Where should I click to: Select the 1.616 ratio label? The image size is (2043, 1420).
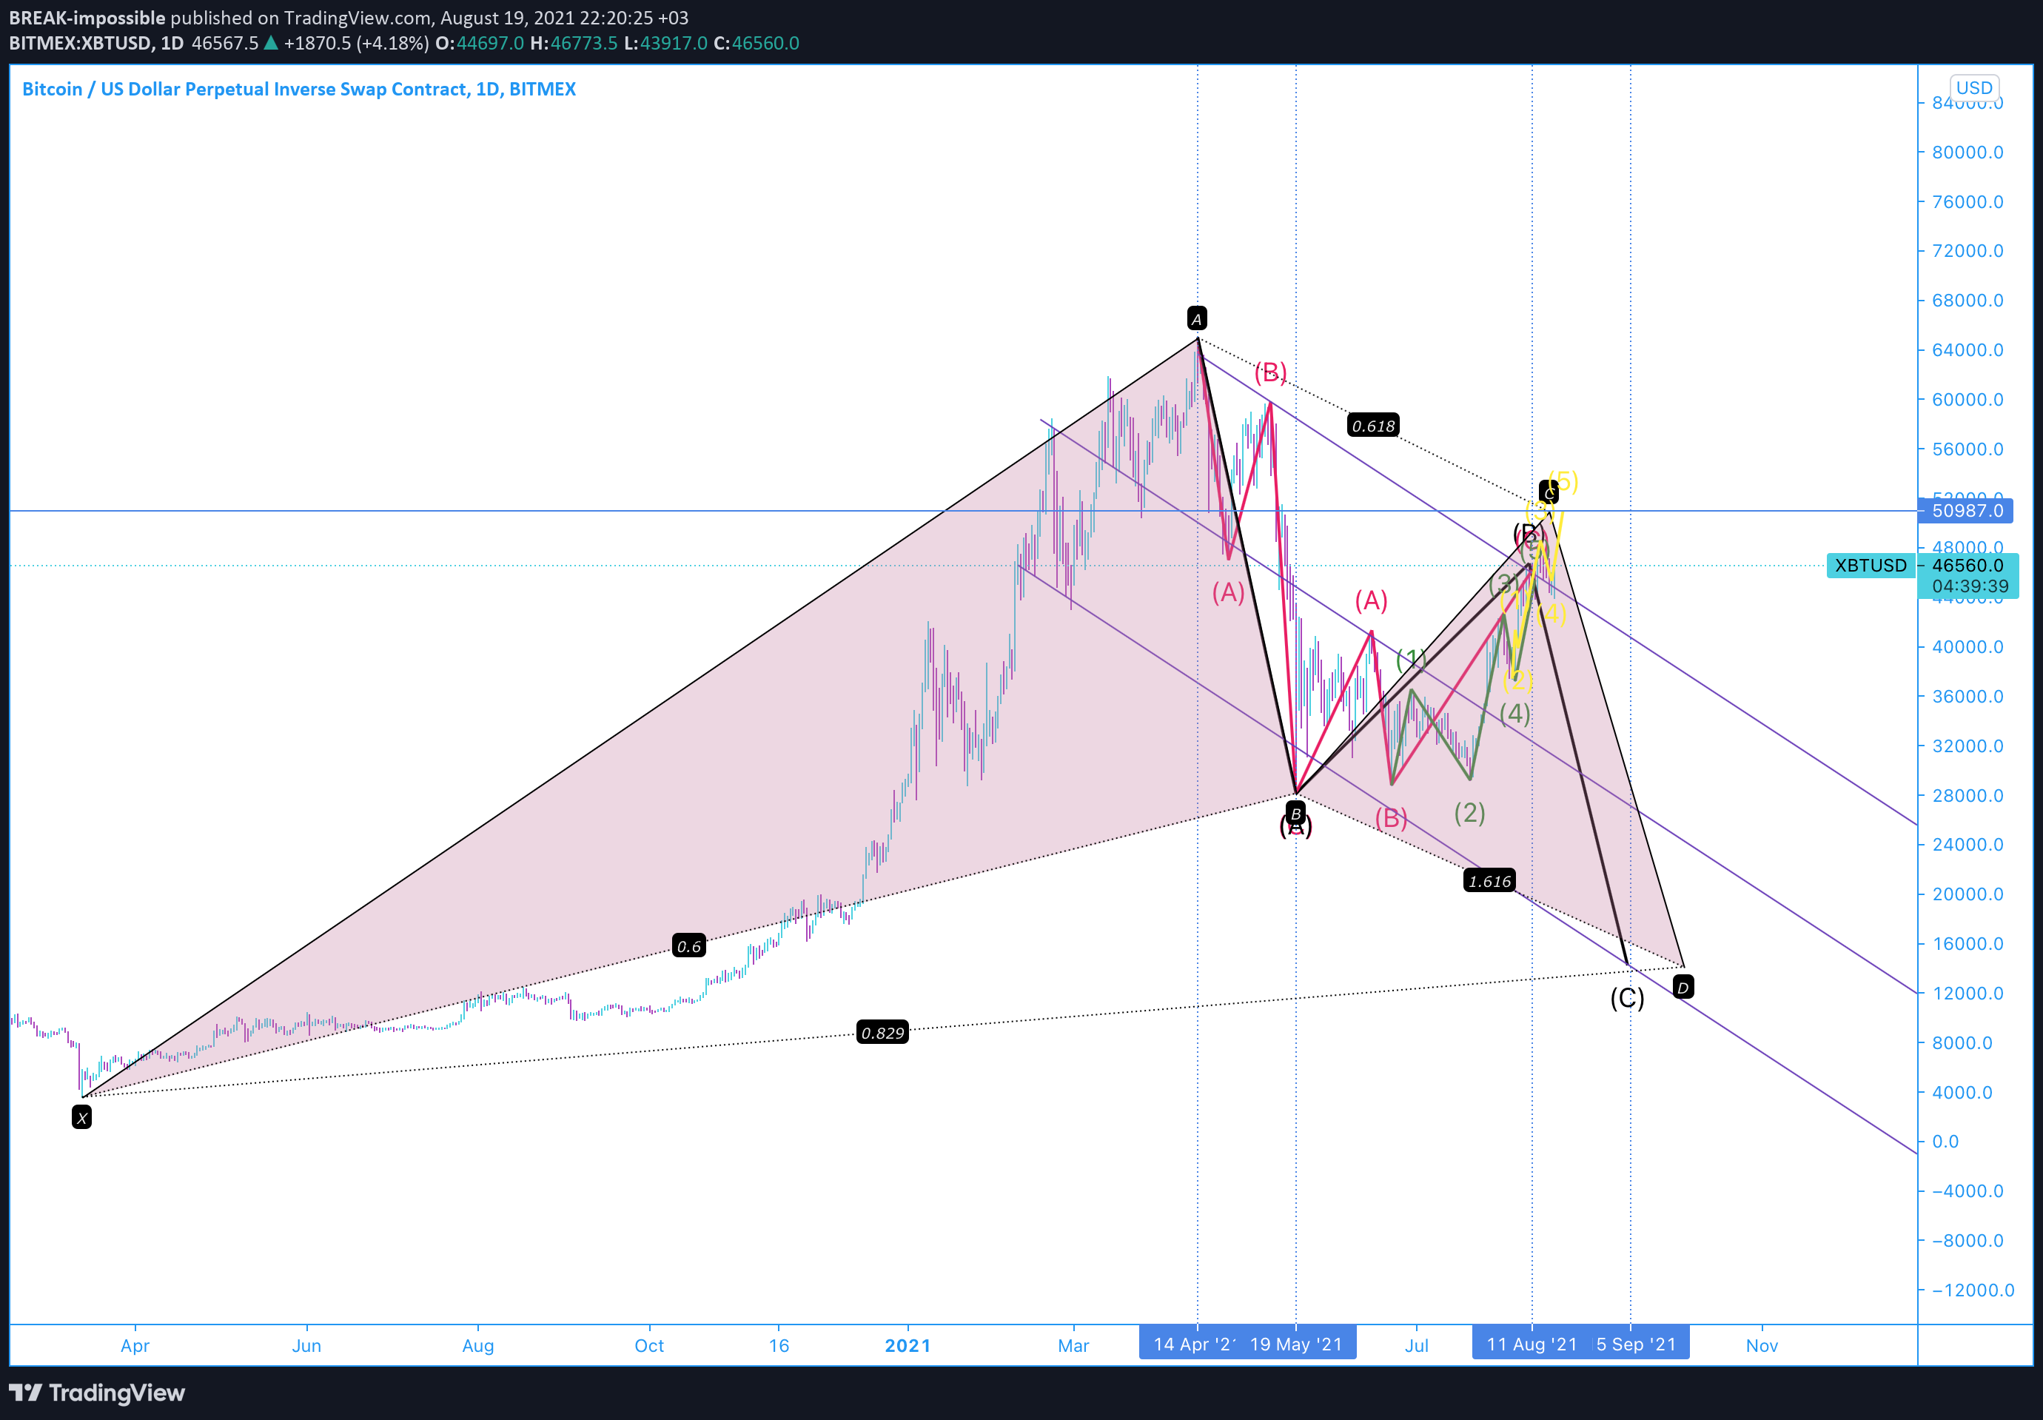pos(1490,881)
